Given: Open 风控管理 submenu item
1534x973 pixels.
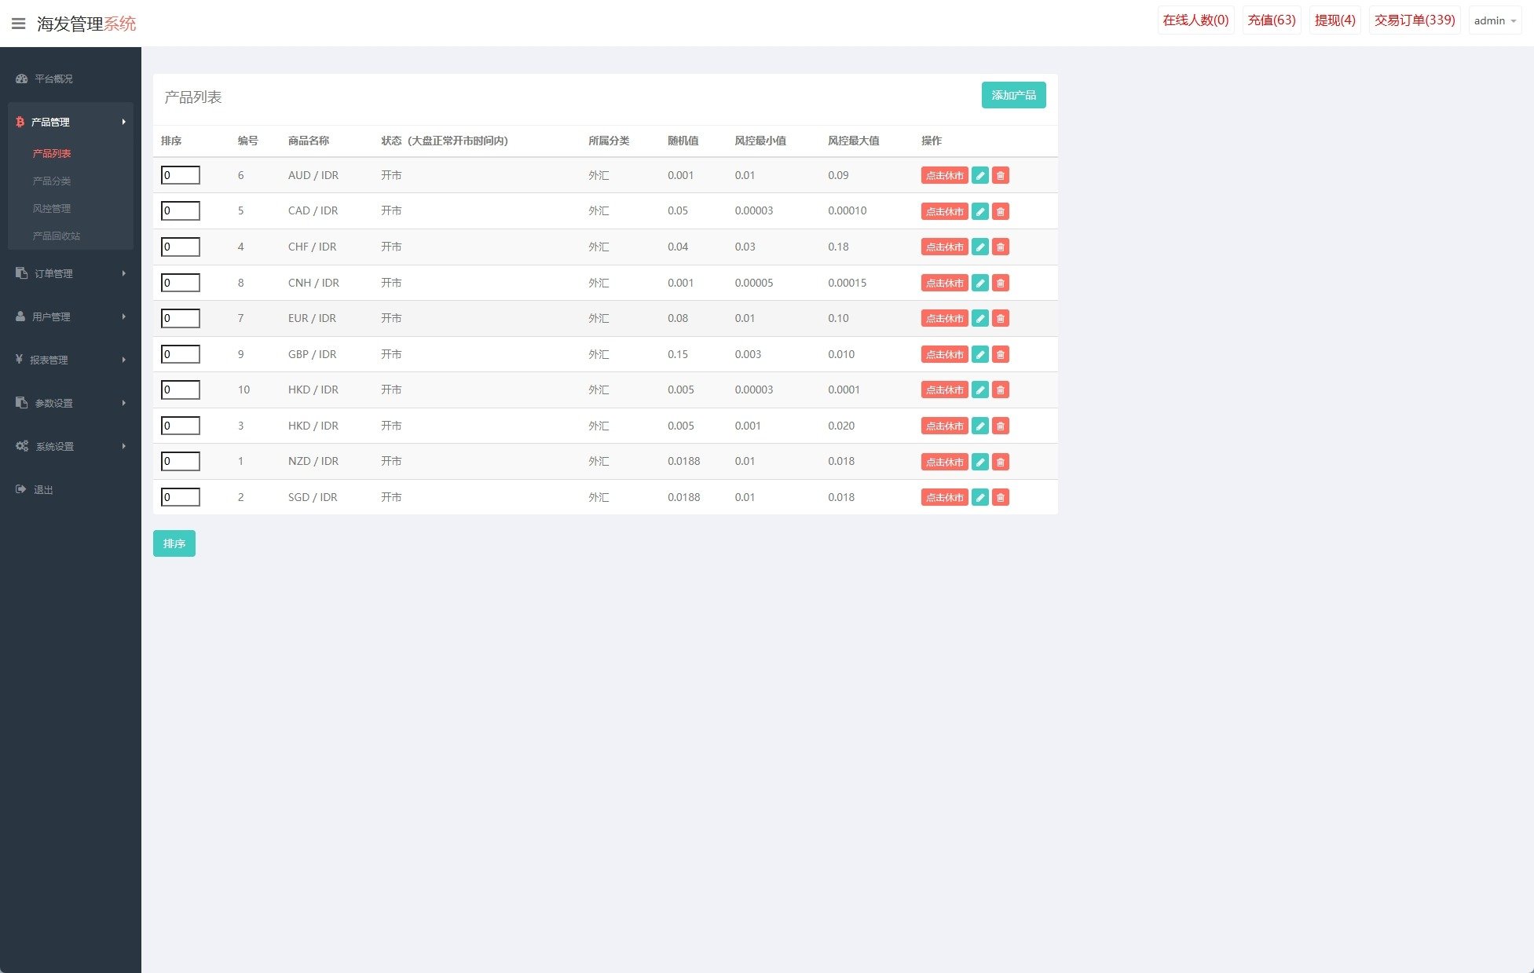Looking at the screenshot, I should point(52,208).
